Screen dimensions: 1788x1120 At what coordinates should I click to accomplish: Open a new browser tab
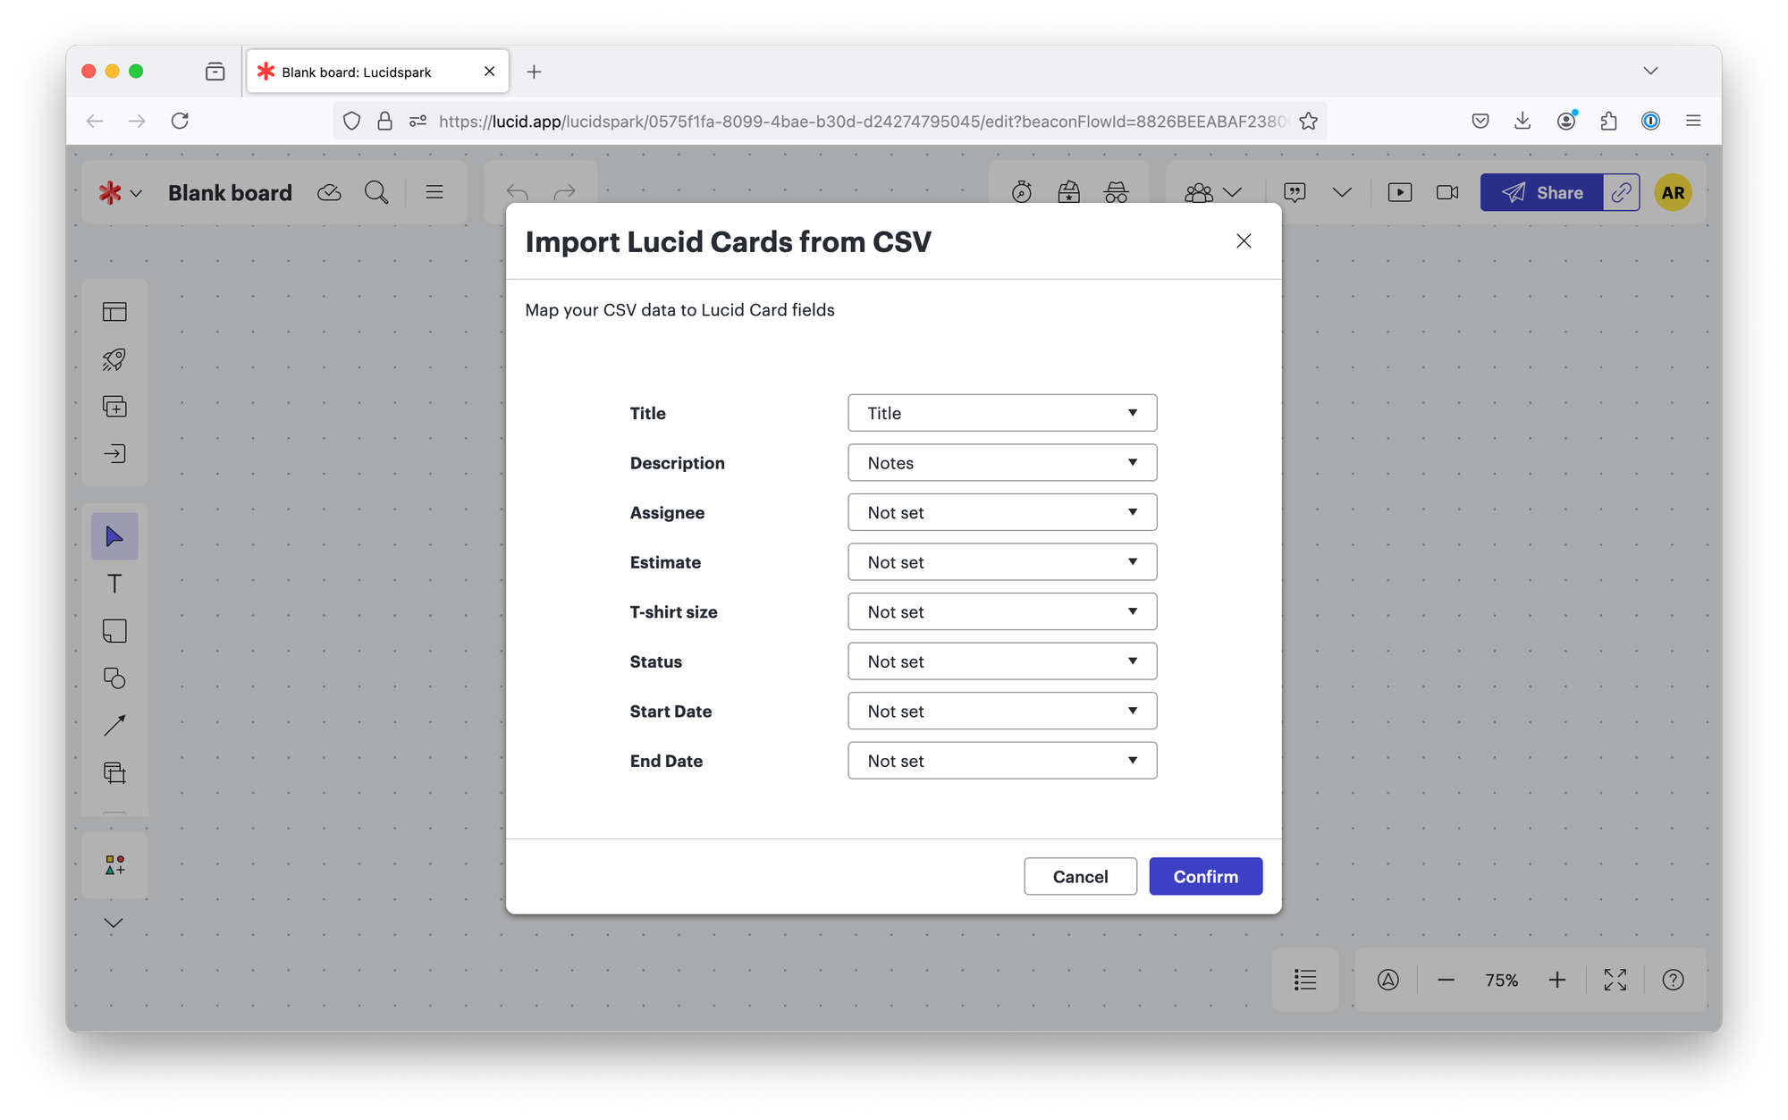point(534,72)
